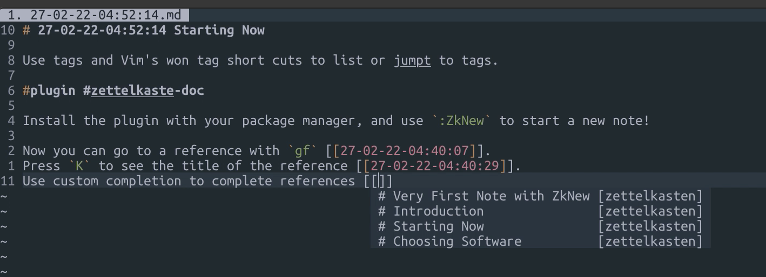The width and height of the screenshot is (766, 277).
Task: Click the misspelled word 'jumpt'
Action: click(x=412, y=60)
